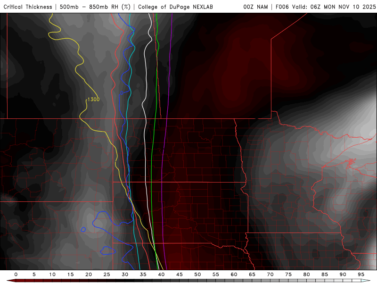Image resolution: width=377 pixels, height=283 pixels.
Task: Click the "95" value on the color scale
Action: pyautogui.click(x=361, y=275)
